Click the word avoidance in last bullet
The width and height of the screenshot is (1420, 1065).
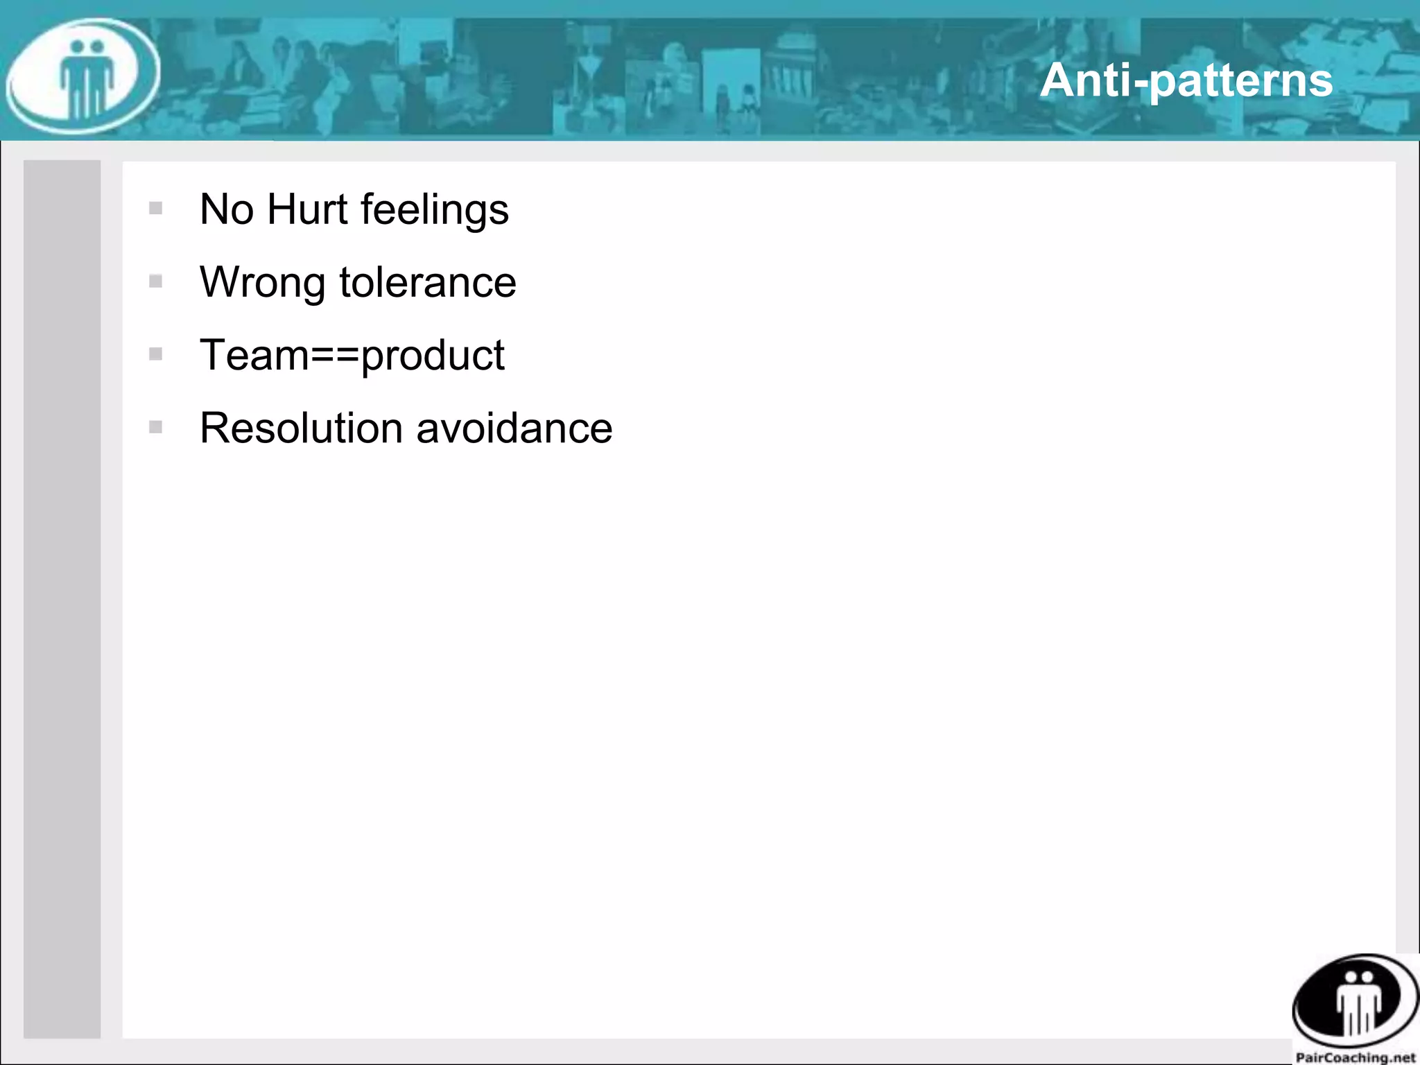coord(514,428)
